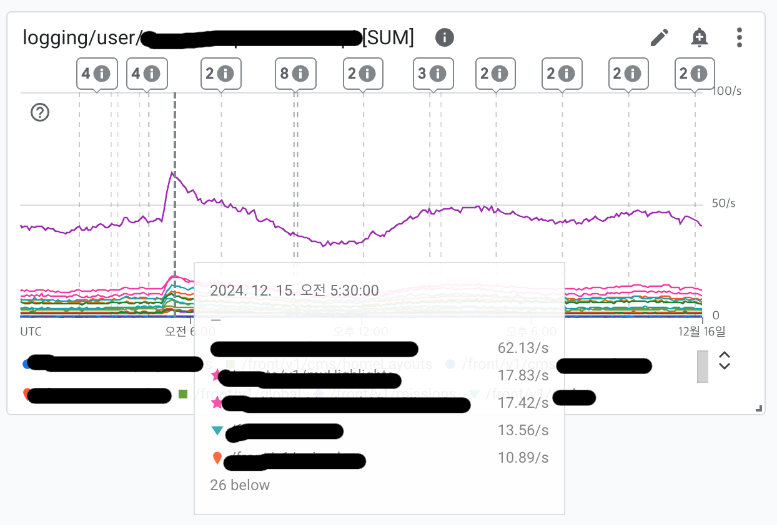This screenshot has width=777, height=525.
Task: Click the legend scrollbar thumb
Action: tap(703, 366)
